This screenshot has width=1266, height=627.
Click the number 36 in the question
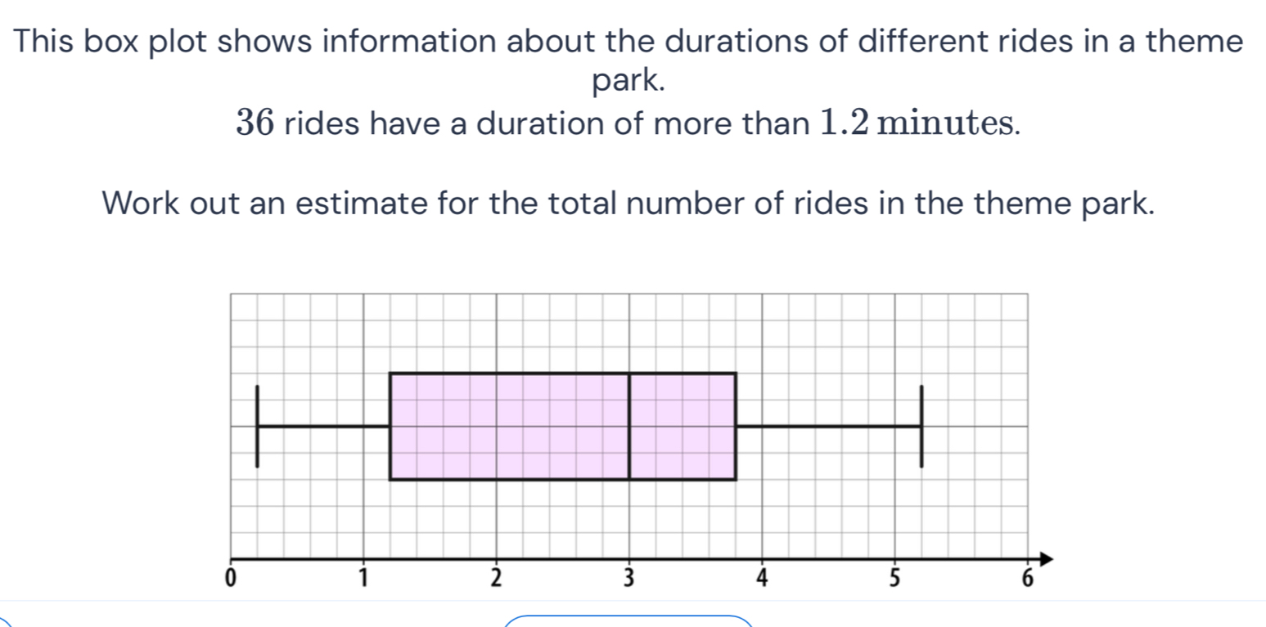255,123
